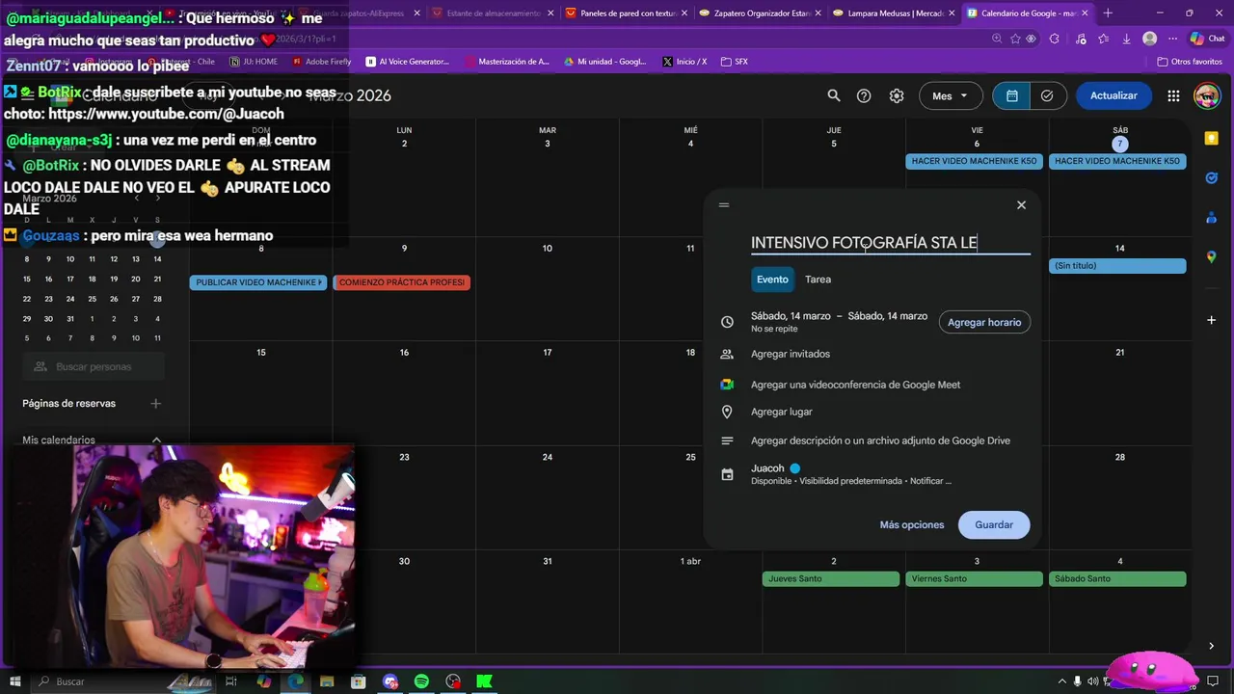Close the event creation dialog
1234x694 pixels.
click(x=1021, y=204)
